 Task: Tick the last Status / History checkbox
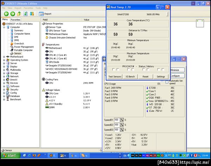pos(163,69)
